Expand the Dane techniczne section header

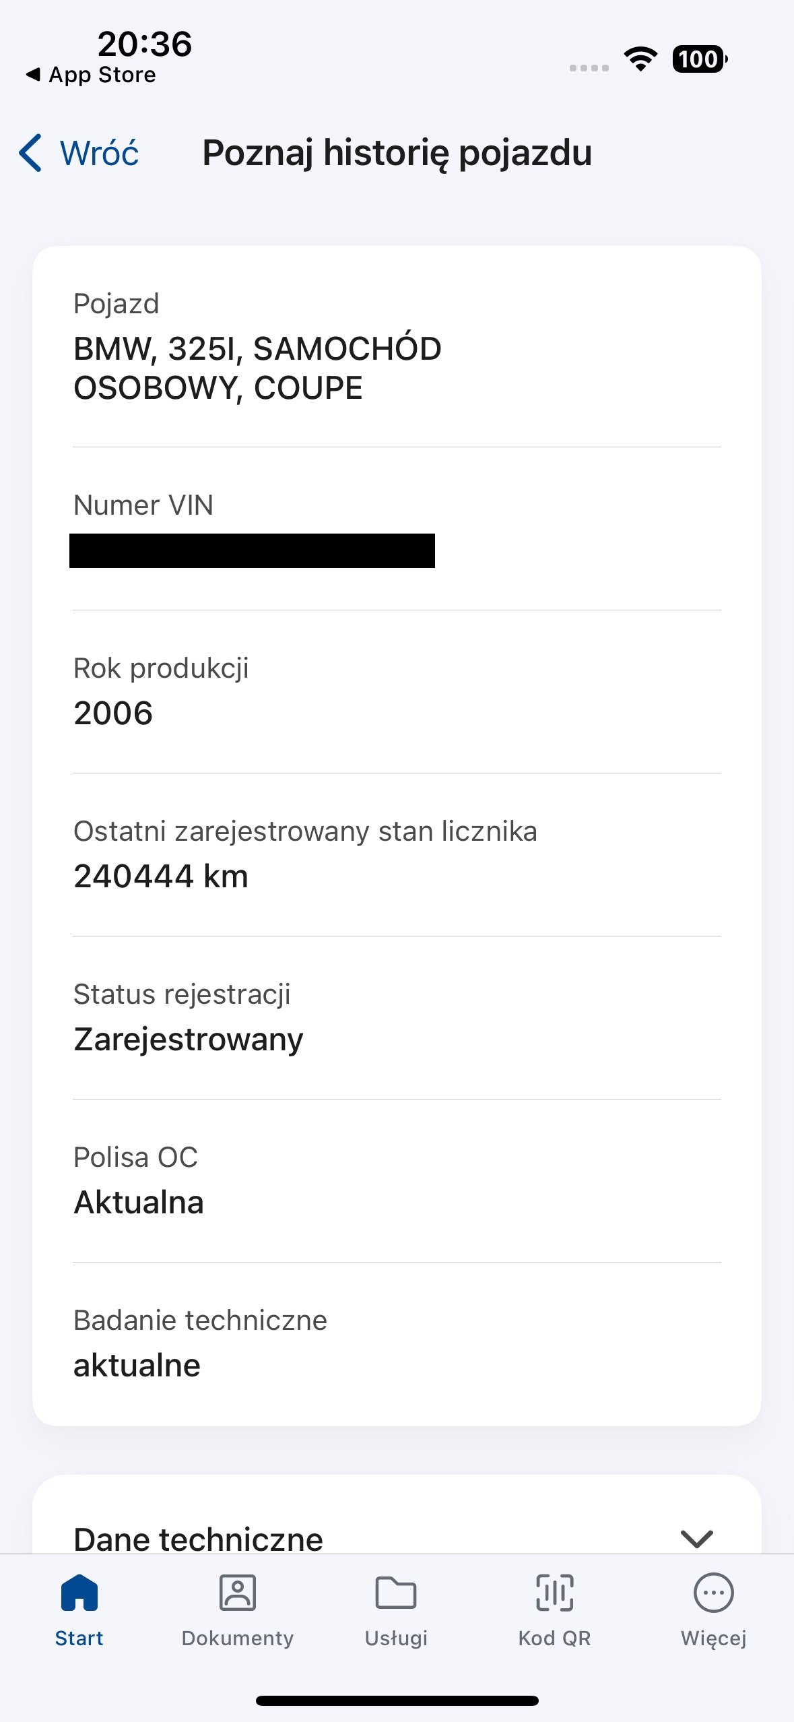point(198,1539)
